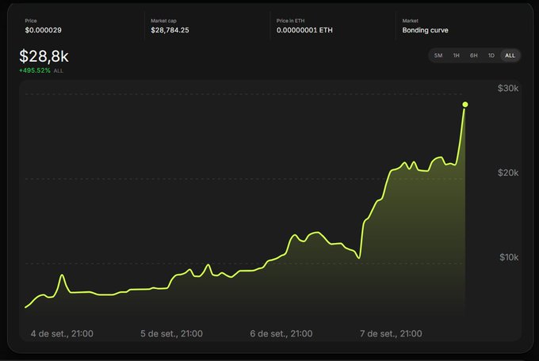The image size is (539, 361).
Task: Click the $30k axis label
Action: [508, 89]
